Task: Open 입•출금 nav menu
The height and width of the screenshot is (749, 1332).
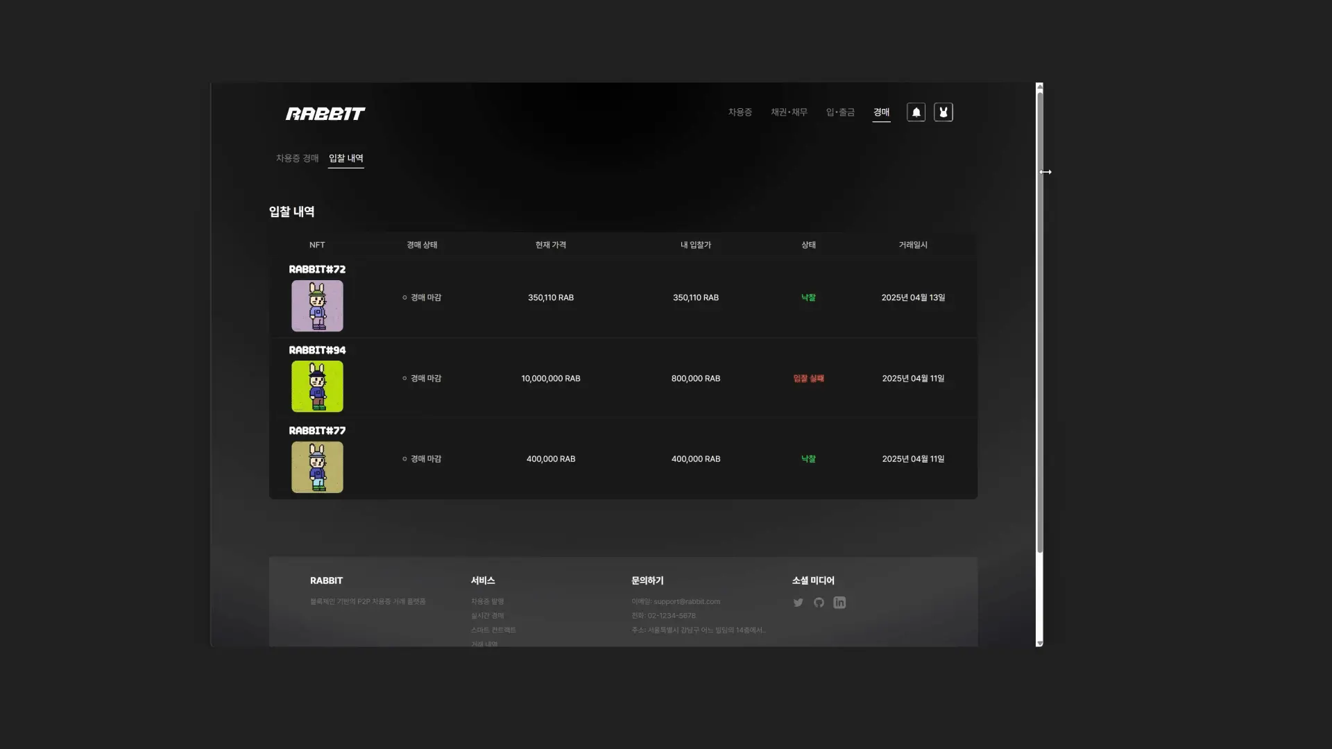Action: pos(840,112)
